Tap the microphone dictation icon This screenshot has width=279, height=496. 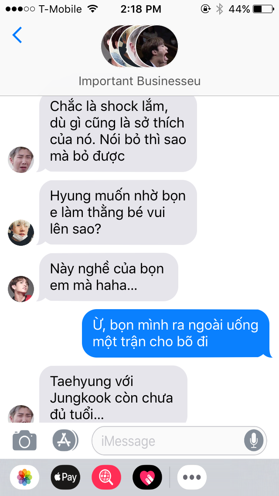[253, 440]
